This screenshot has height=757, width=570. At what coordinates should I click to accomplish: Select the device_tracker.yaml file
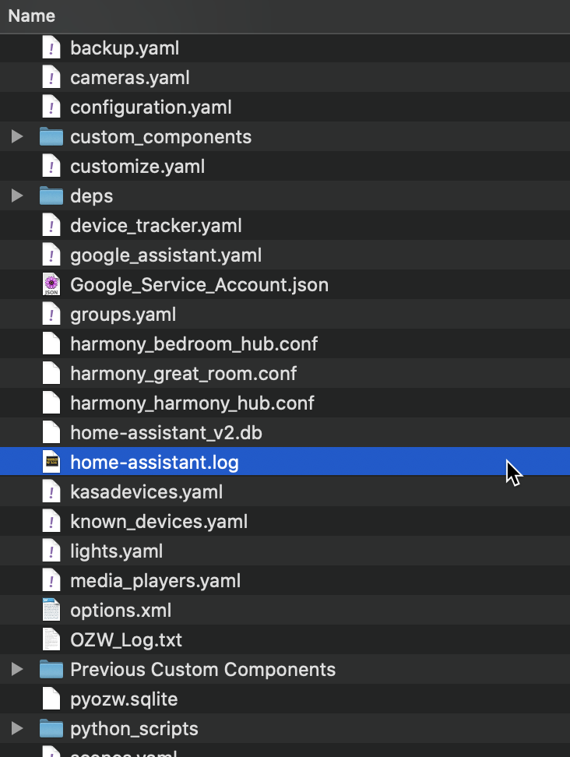point(156,226)
